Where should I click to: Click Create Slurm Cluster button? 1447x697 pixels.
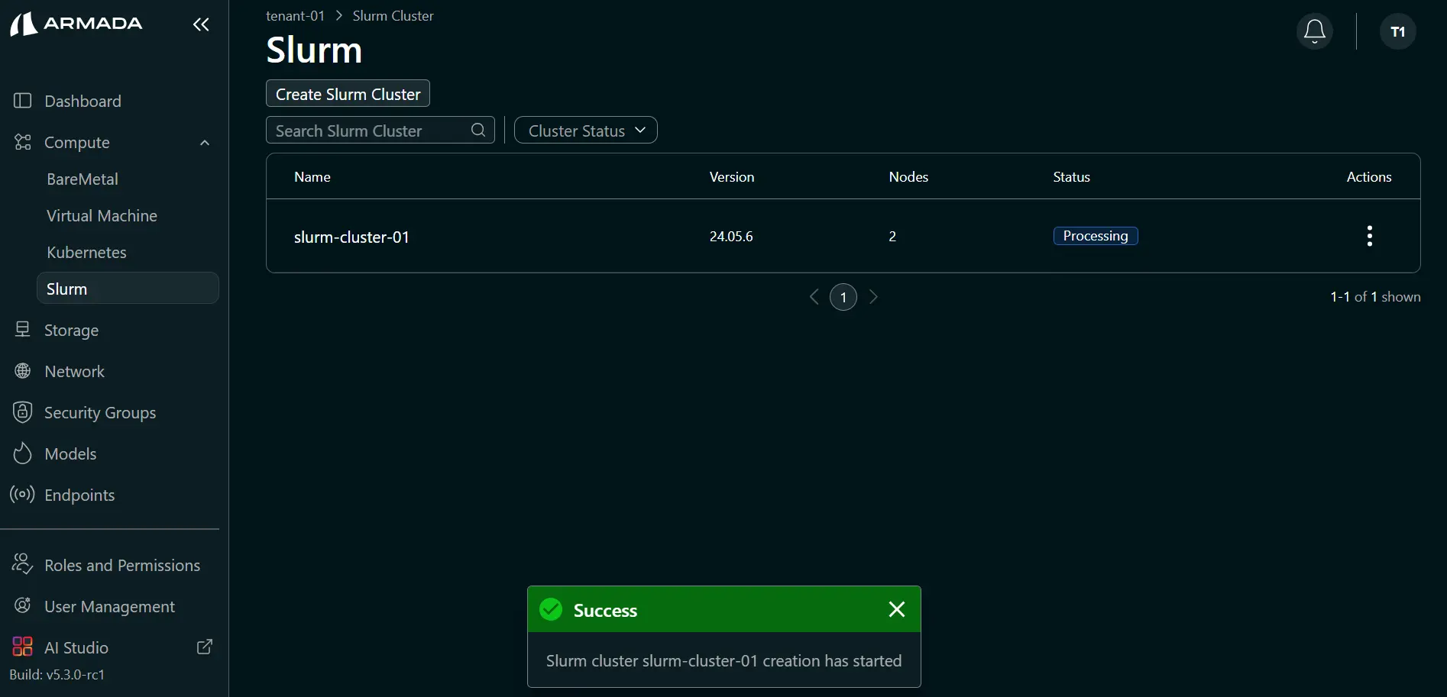tap(348, 94)
